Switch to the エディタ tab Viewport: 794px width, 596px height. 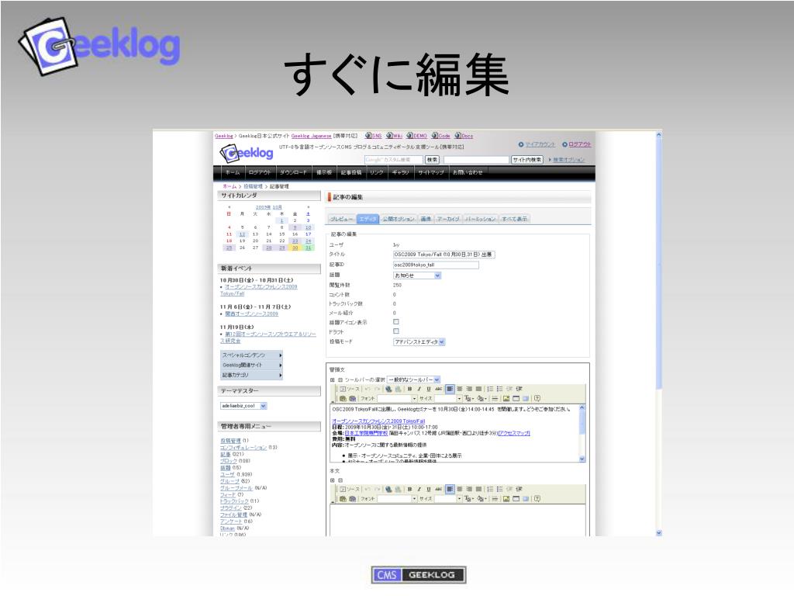368,219
